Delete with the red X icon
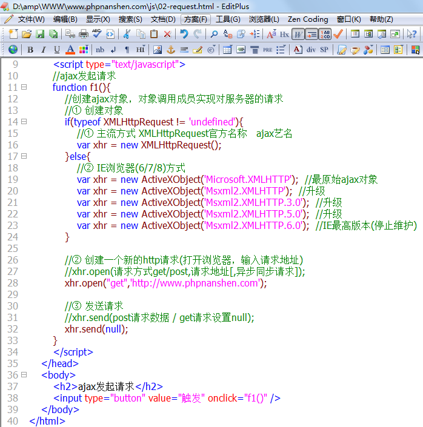The width and height of the screenshot is (423, 427). point(167,34)
